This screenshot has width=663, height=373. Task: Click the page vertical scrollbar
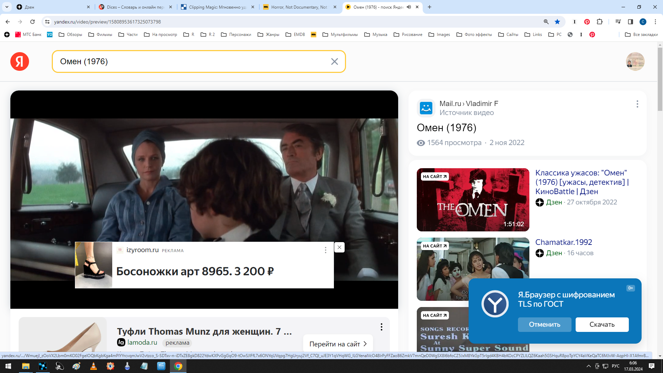pos(660,79)
